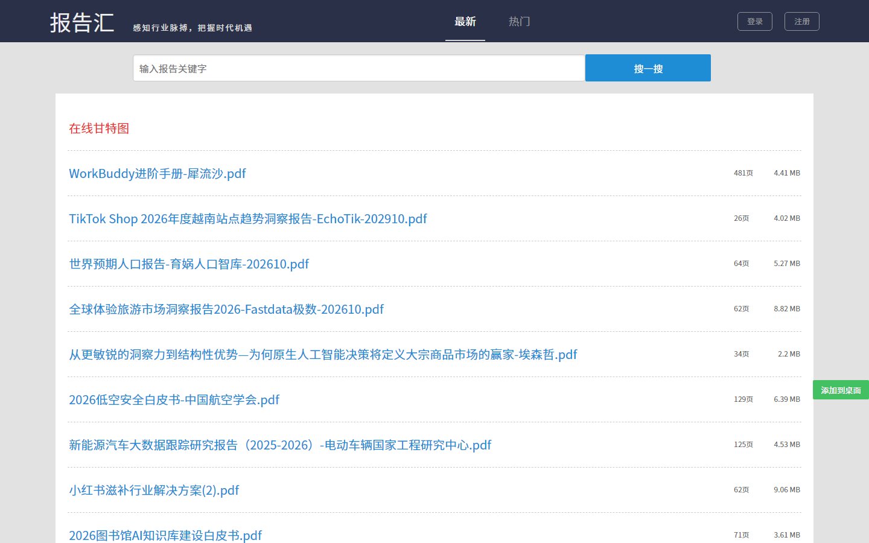Click the 5.27 MB file size
The width and height of the screenshot is (869, 543).
coord(787,264)
